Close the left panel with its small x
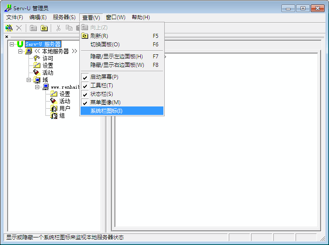The image size is (329, 245). pyautogui.click(x=6, y=37)
